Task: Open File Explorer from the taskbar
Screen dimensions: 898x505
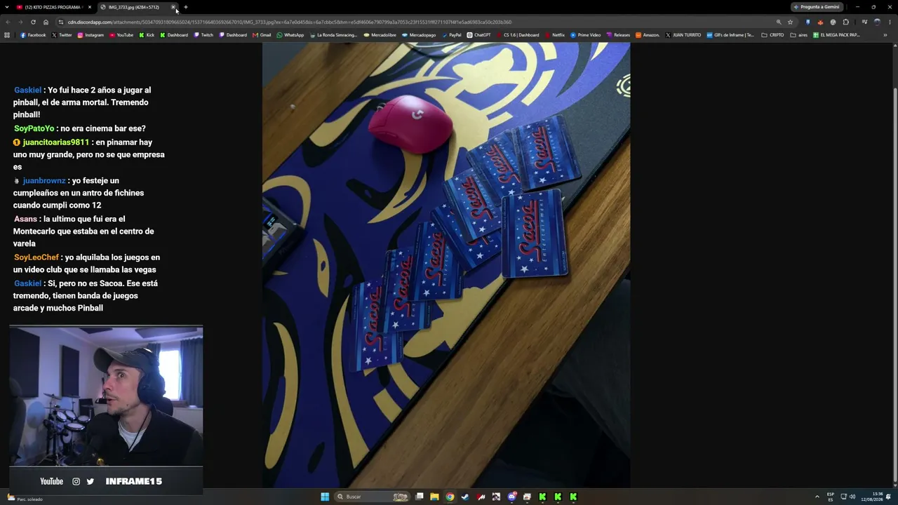Action: tap(435, 497)
